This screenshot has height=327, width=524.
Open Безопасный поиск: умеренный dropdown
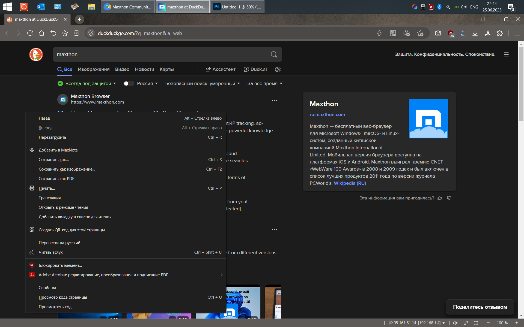[203, 83]
